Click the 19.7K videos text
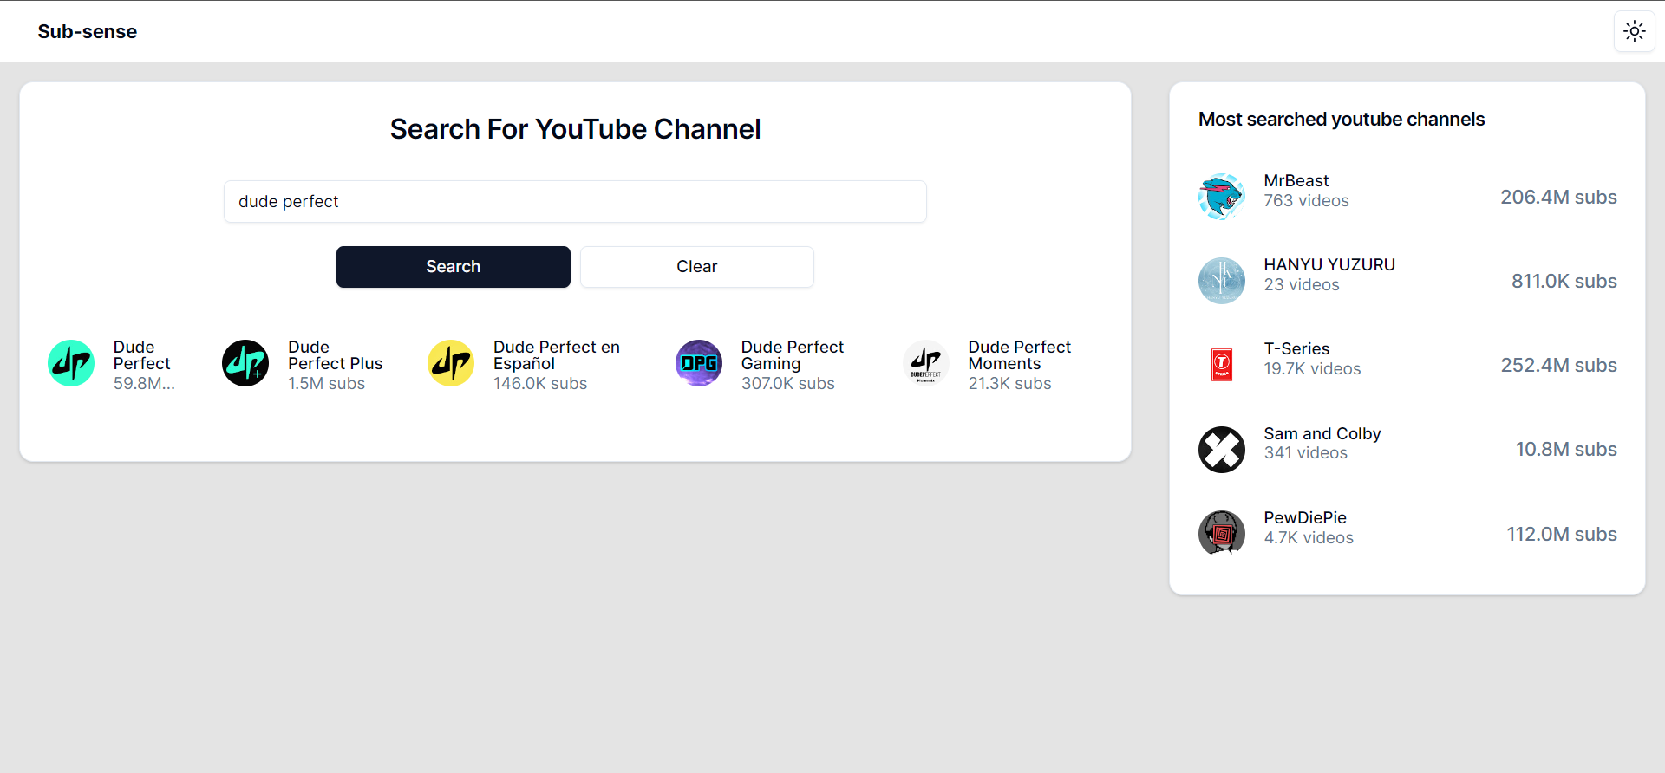 (x=1312, y=368)
